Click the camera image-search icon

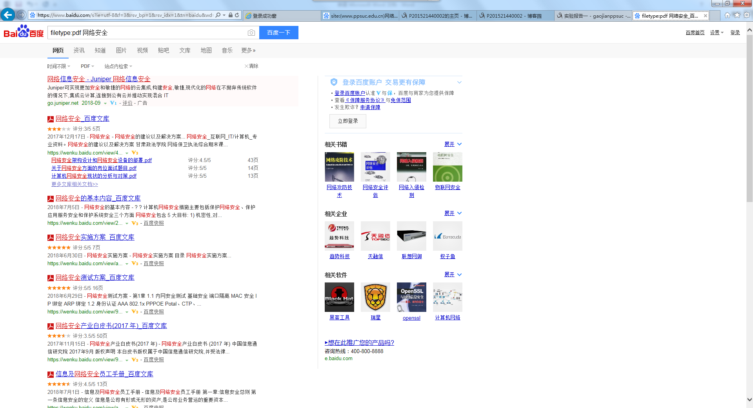coord(251,33)
